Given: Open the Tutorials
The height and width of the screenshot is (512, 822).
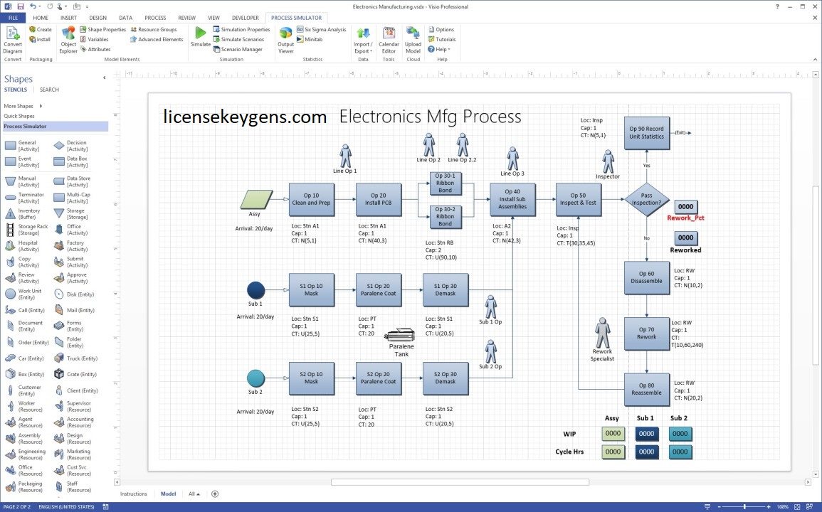Looking at the screenshot, I should click(442, 39).
